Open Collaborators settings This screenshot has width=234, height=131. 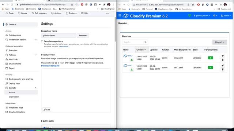pyautogui.click(x=15, y=35)
